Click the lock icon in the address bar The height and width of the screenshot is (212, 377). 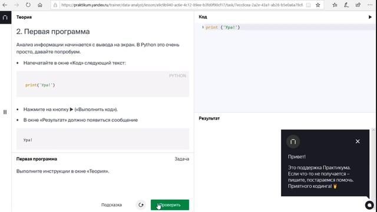tap(55, 5)
